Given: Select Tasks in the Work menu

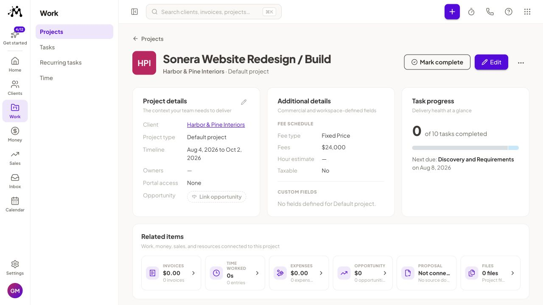Looking at the screenshot, I should click(x=74, y=47).
